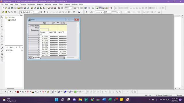The image size is (184, 103).
Task: Select the Text tool (T)
Action: 2,45
